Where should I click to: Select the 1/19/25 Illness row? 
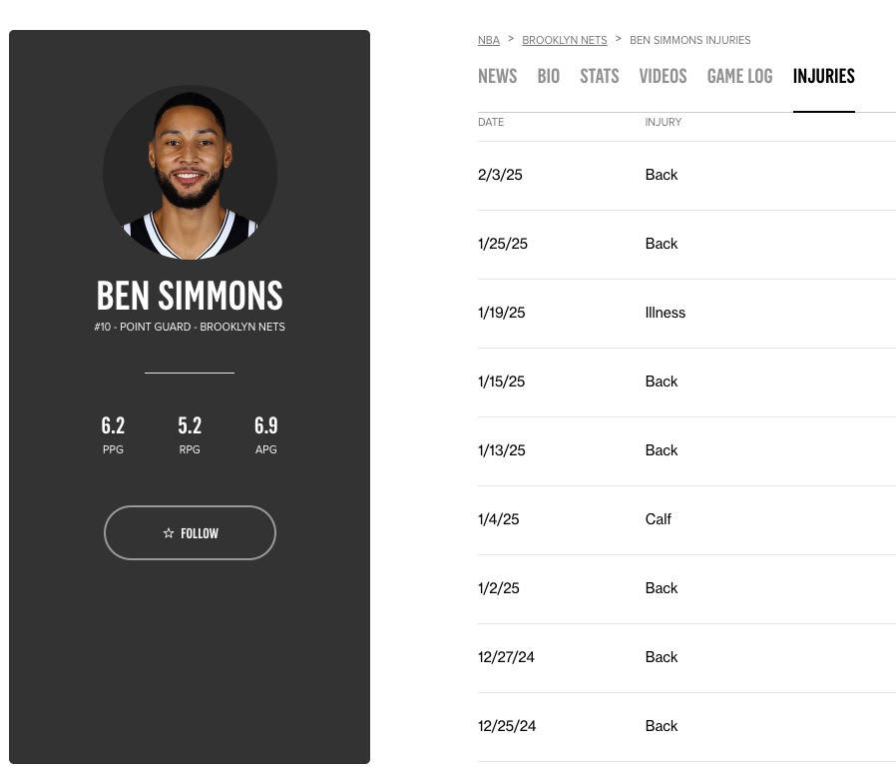tap(686, 314)
